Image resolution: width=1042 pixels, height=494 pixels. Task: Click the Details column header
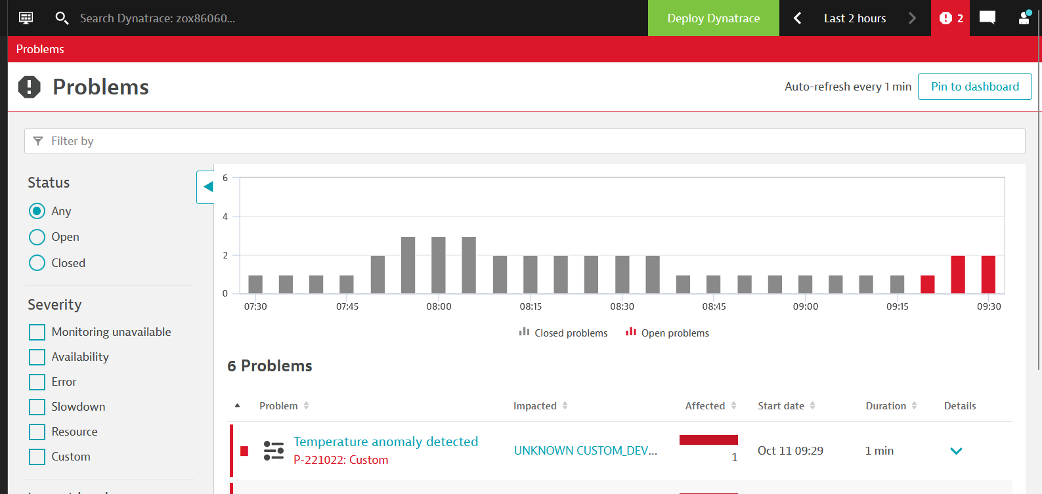click(960, 406)
